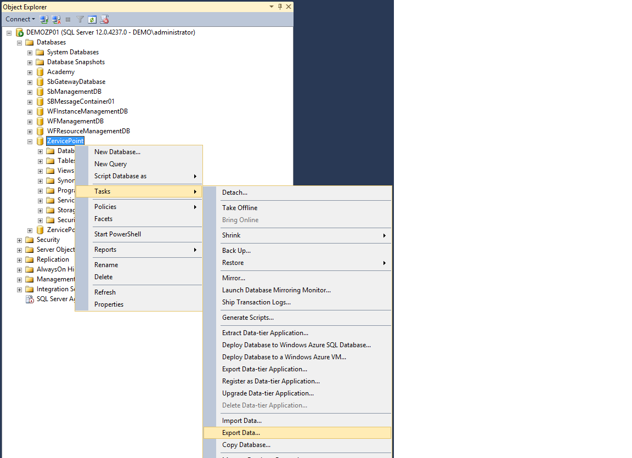Click the Connect to server icon
This screenshot has width=632, height=458.
43,19
